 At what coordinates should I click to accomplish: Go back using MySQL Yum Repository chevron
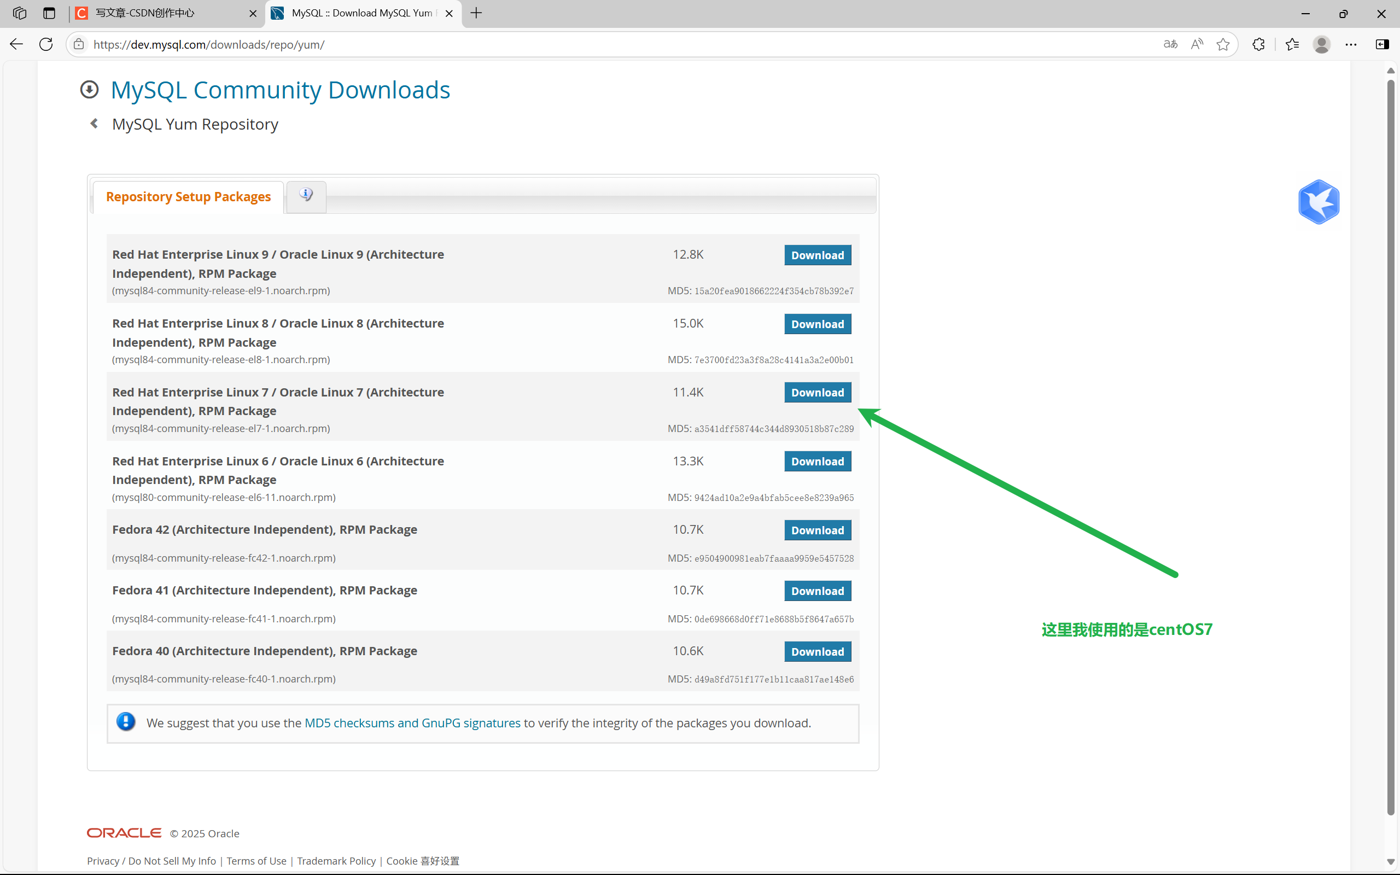94,123
